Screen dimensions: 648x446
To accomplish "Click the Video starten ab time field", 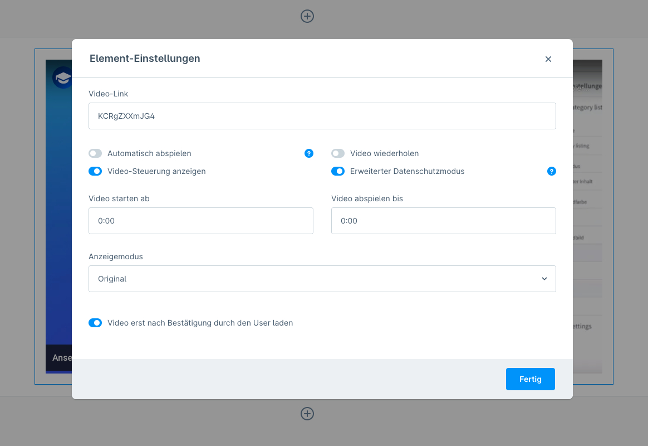I will [x=200, y=221].
